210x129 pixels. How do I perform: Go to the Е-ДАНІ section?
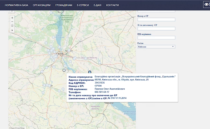pos(97,5)
